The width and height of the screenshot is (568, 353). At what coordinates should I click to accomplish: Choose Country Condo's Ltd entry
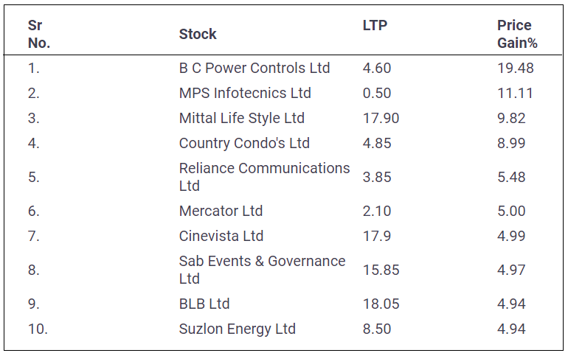point(244,143)
